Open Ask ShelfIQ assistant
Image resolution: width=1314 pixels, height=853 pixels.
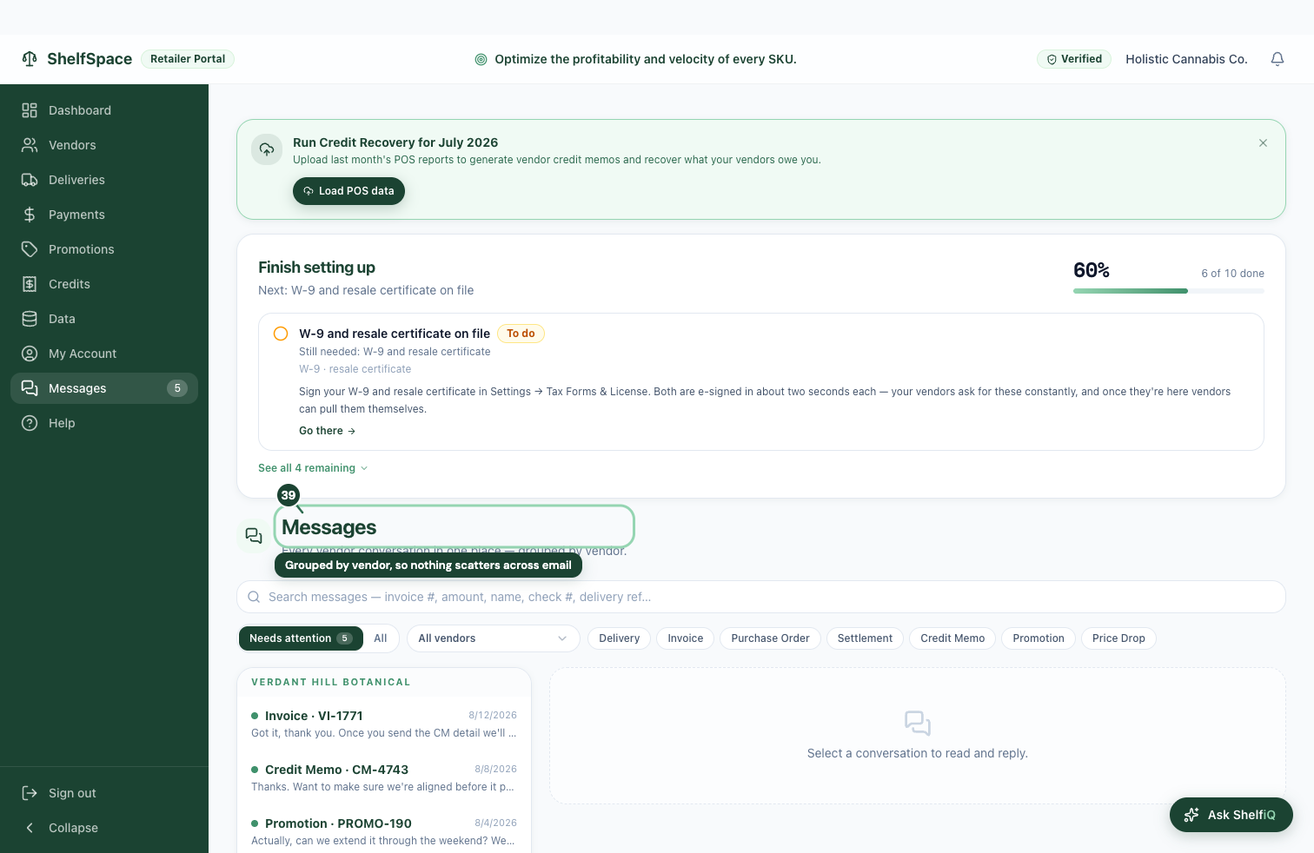pos(1231,815)
